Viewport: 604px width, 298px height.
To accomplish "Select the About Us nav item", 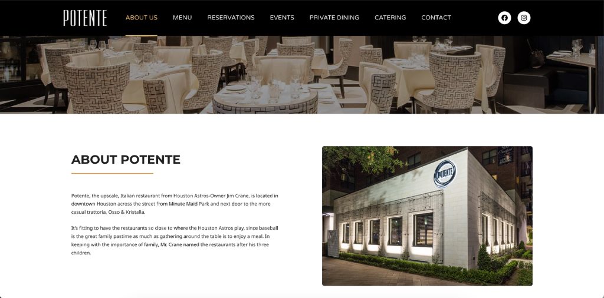I will pyautogui.click(x=142, y=18).
